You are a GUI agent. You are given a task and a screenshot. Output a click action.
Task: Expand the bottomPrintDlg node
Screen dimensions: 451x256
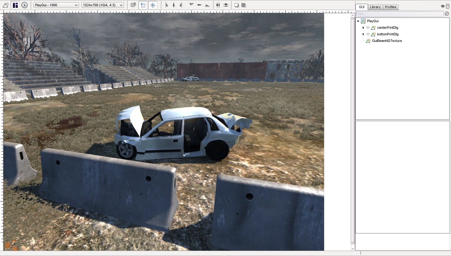(363, 34)
